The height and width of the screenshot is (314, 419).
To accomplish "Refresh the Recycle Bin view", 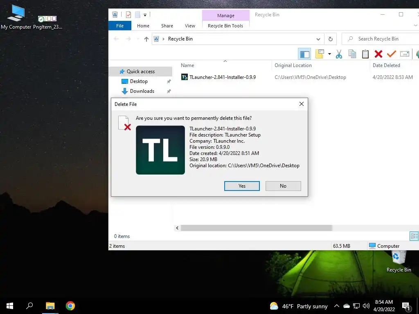I will click(331, 39).
